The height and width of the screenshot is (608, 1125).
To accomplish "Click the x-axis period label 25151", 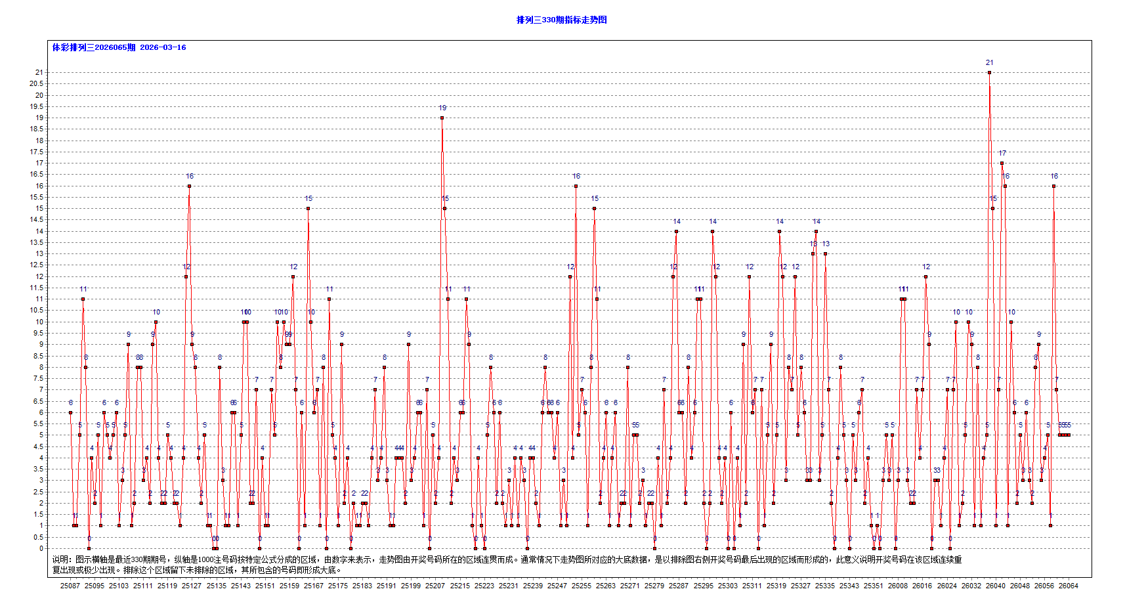I will pyautogui.click(x=265, y=586).
